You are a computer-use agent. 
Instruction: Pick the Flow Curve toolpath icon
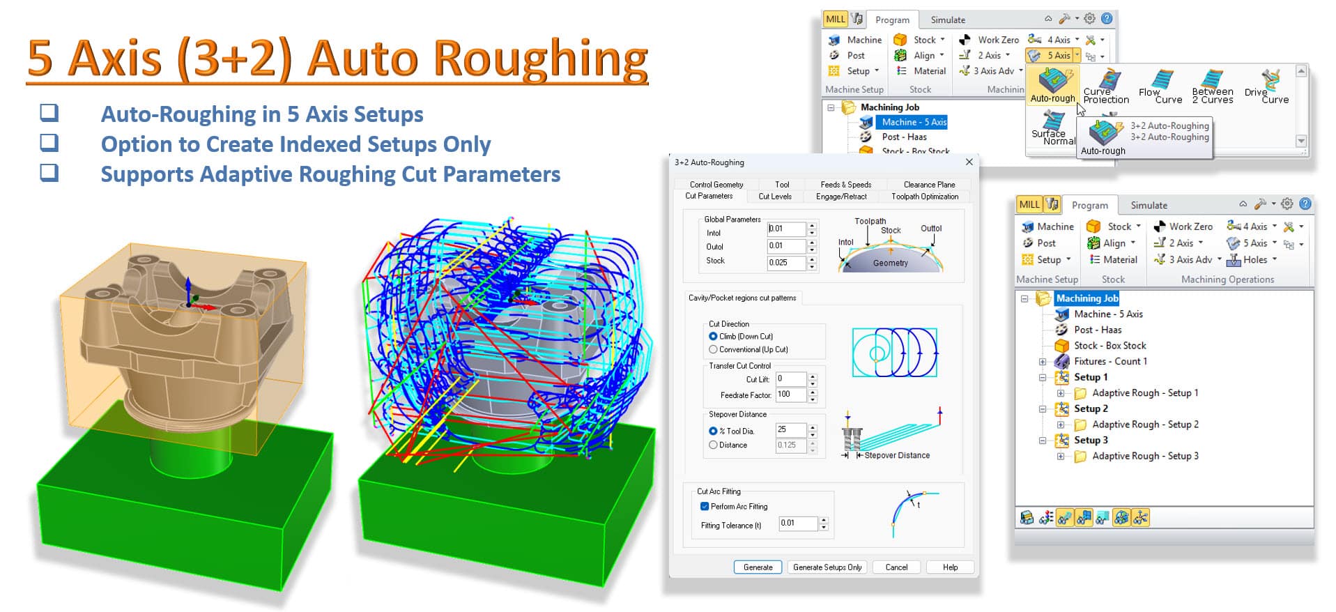coord(1160,81)
